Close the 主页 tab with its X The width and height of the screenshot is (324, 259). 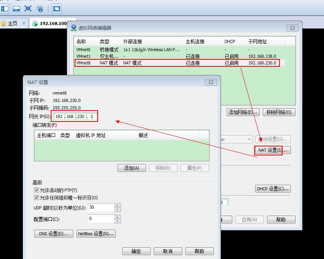click(x=24, y=23)
